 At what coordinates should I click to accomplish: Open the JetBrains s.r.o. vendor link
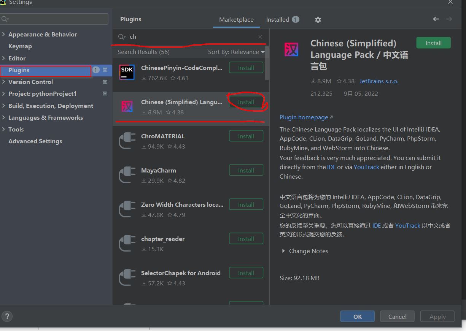[x=379, y=81]
